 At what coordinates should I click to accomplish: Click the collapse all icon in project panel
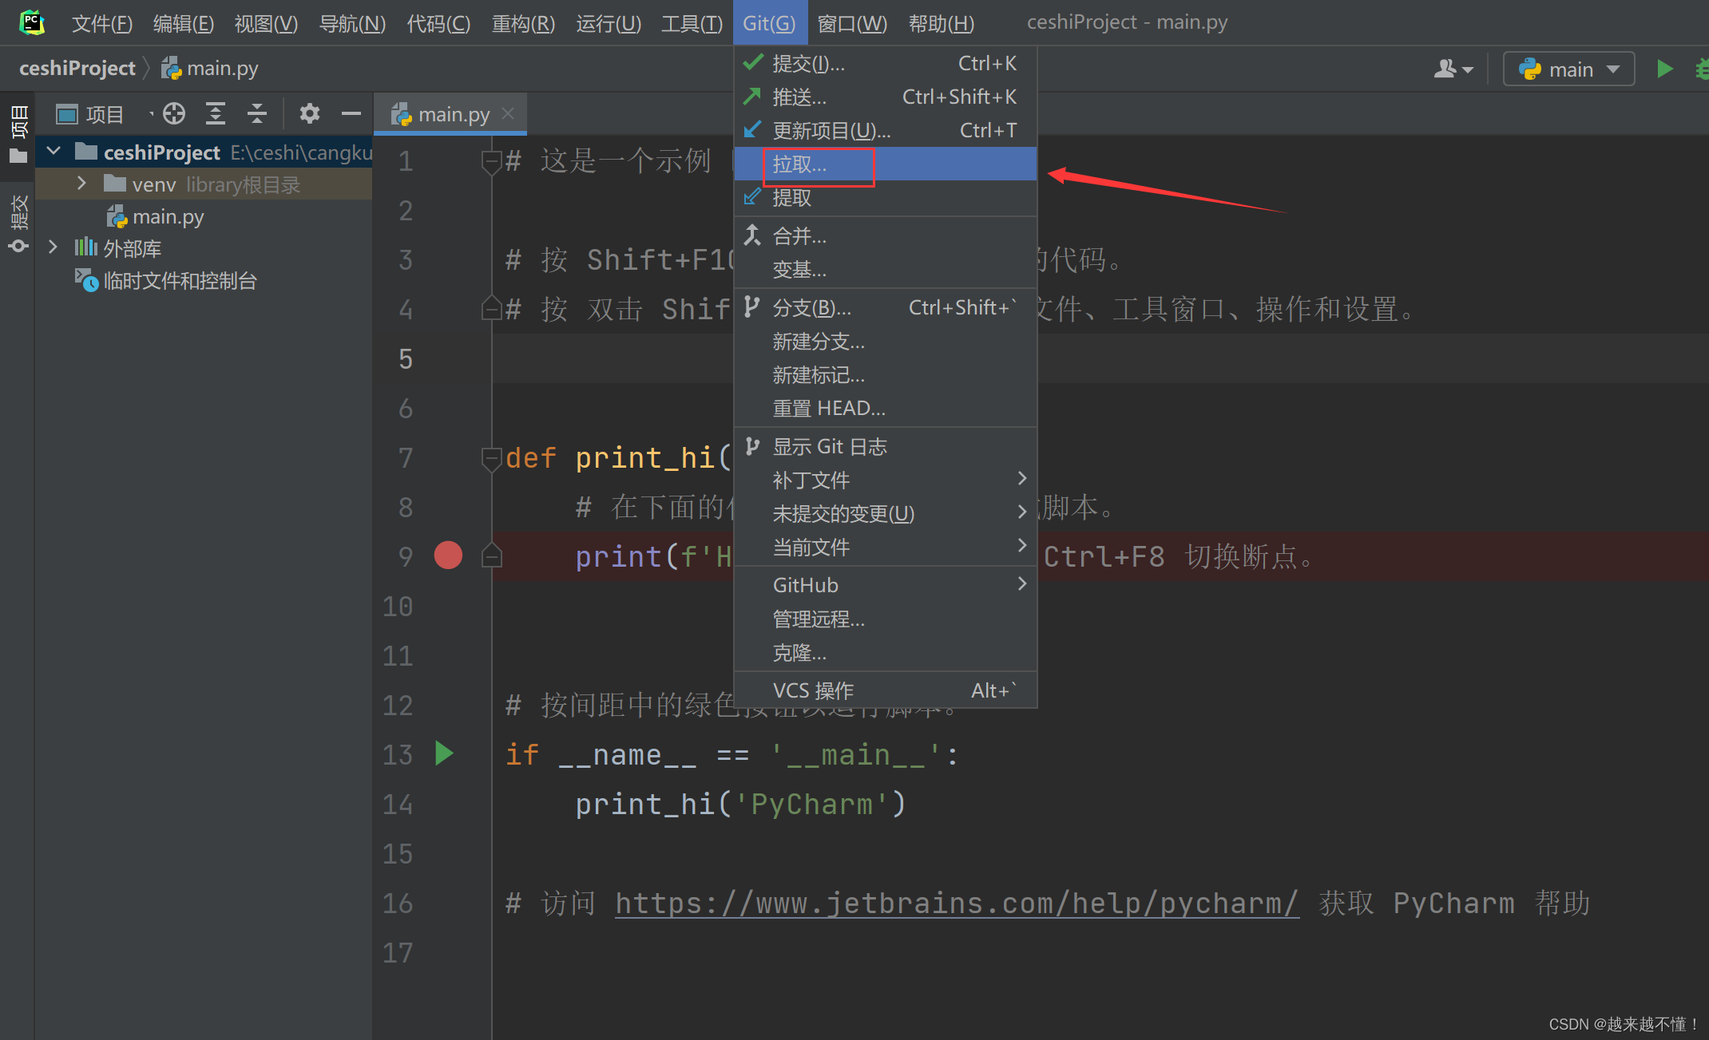tap(257, 114)
